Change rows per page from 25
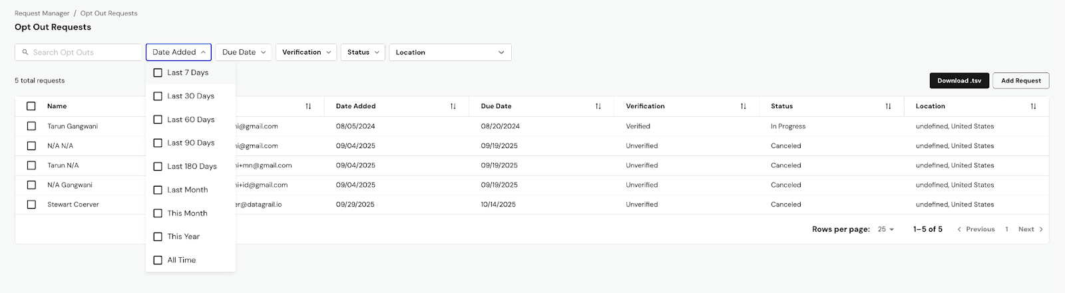This screenshot has height=293, width=1065. 886,229
